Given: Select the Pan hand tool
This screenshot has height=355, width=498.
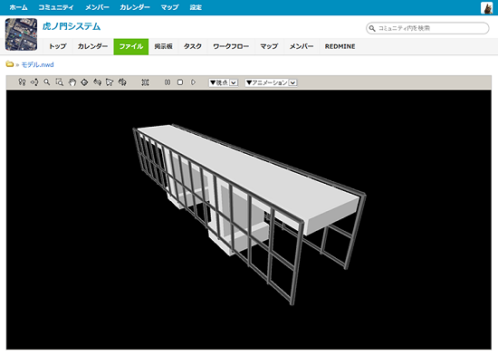Looking at the screenshot, I should (x=72, y=82).
